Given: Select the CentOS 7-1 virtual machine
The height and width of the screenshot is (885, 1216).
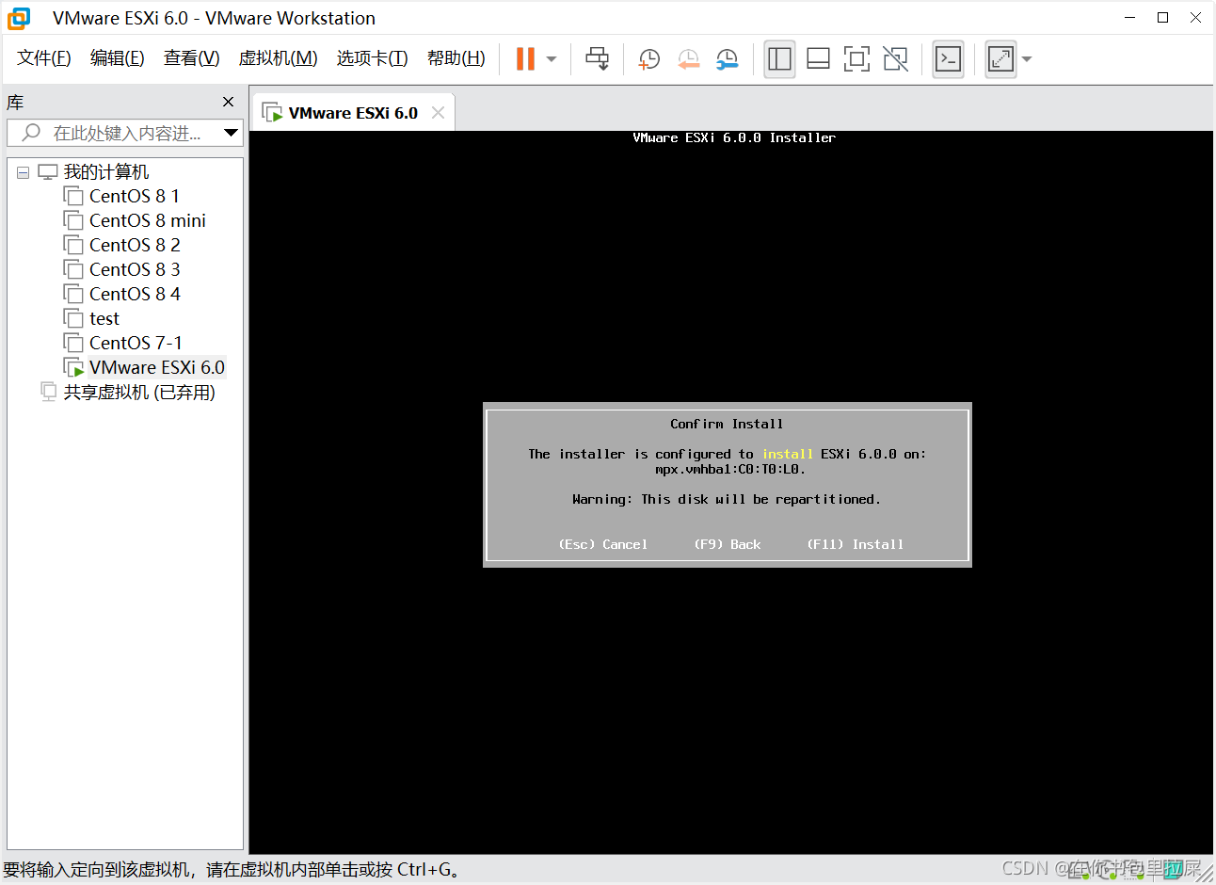Looking at the screenshot, I should (x=136, y=343).
